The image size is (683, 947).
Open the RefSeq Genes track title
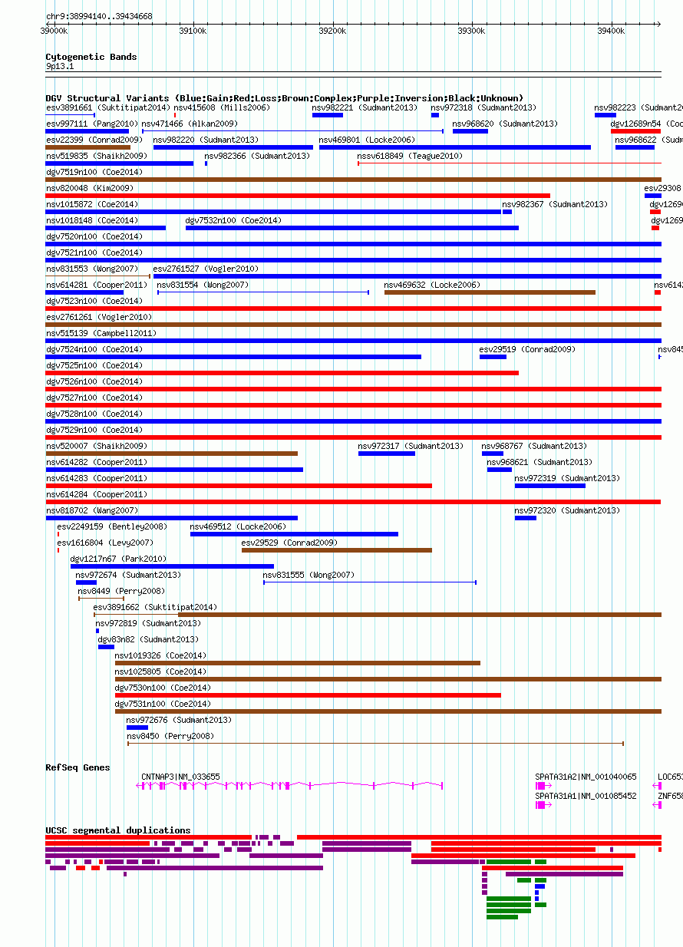78,767
